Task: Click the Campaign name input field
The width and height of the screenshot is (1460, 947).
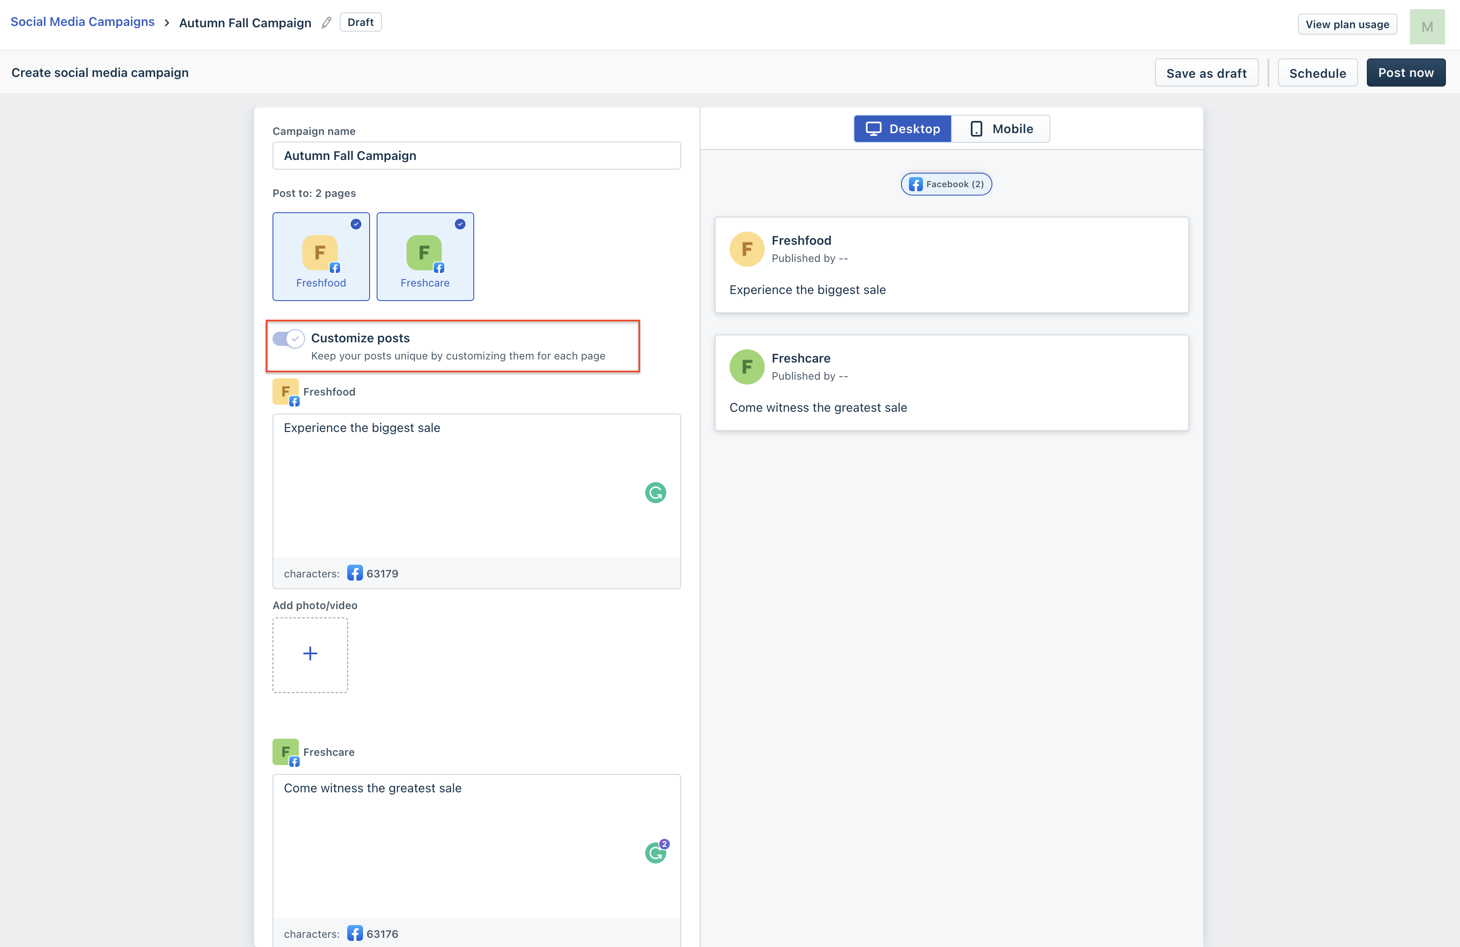Action: [476, 156]
